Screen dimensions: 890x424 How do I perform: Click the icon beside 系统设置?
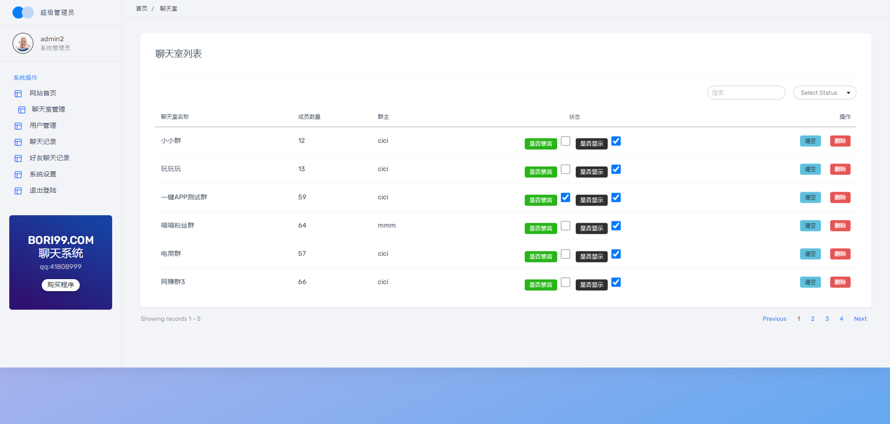tap(18, 175)
